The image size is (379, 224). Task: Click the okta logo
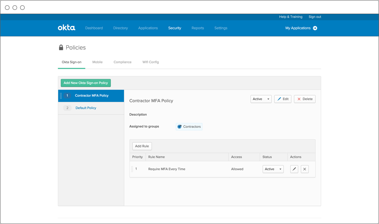click(x=66, y=28)
